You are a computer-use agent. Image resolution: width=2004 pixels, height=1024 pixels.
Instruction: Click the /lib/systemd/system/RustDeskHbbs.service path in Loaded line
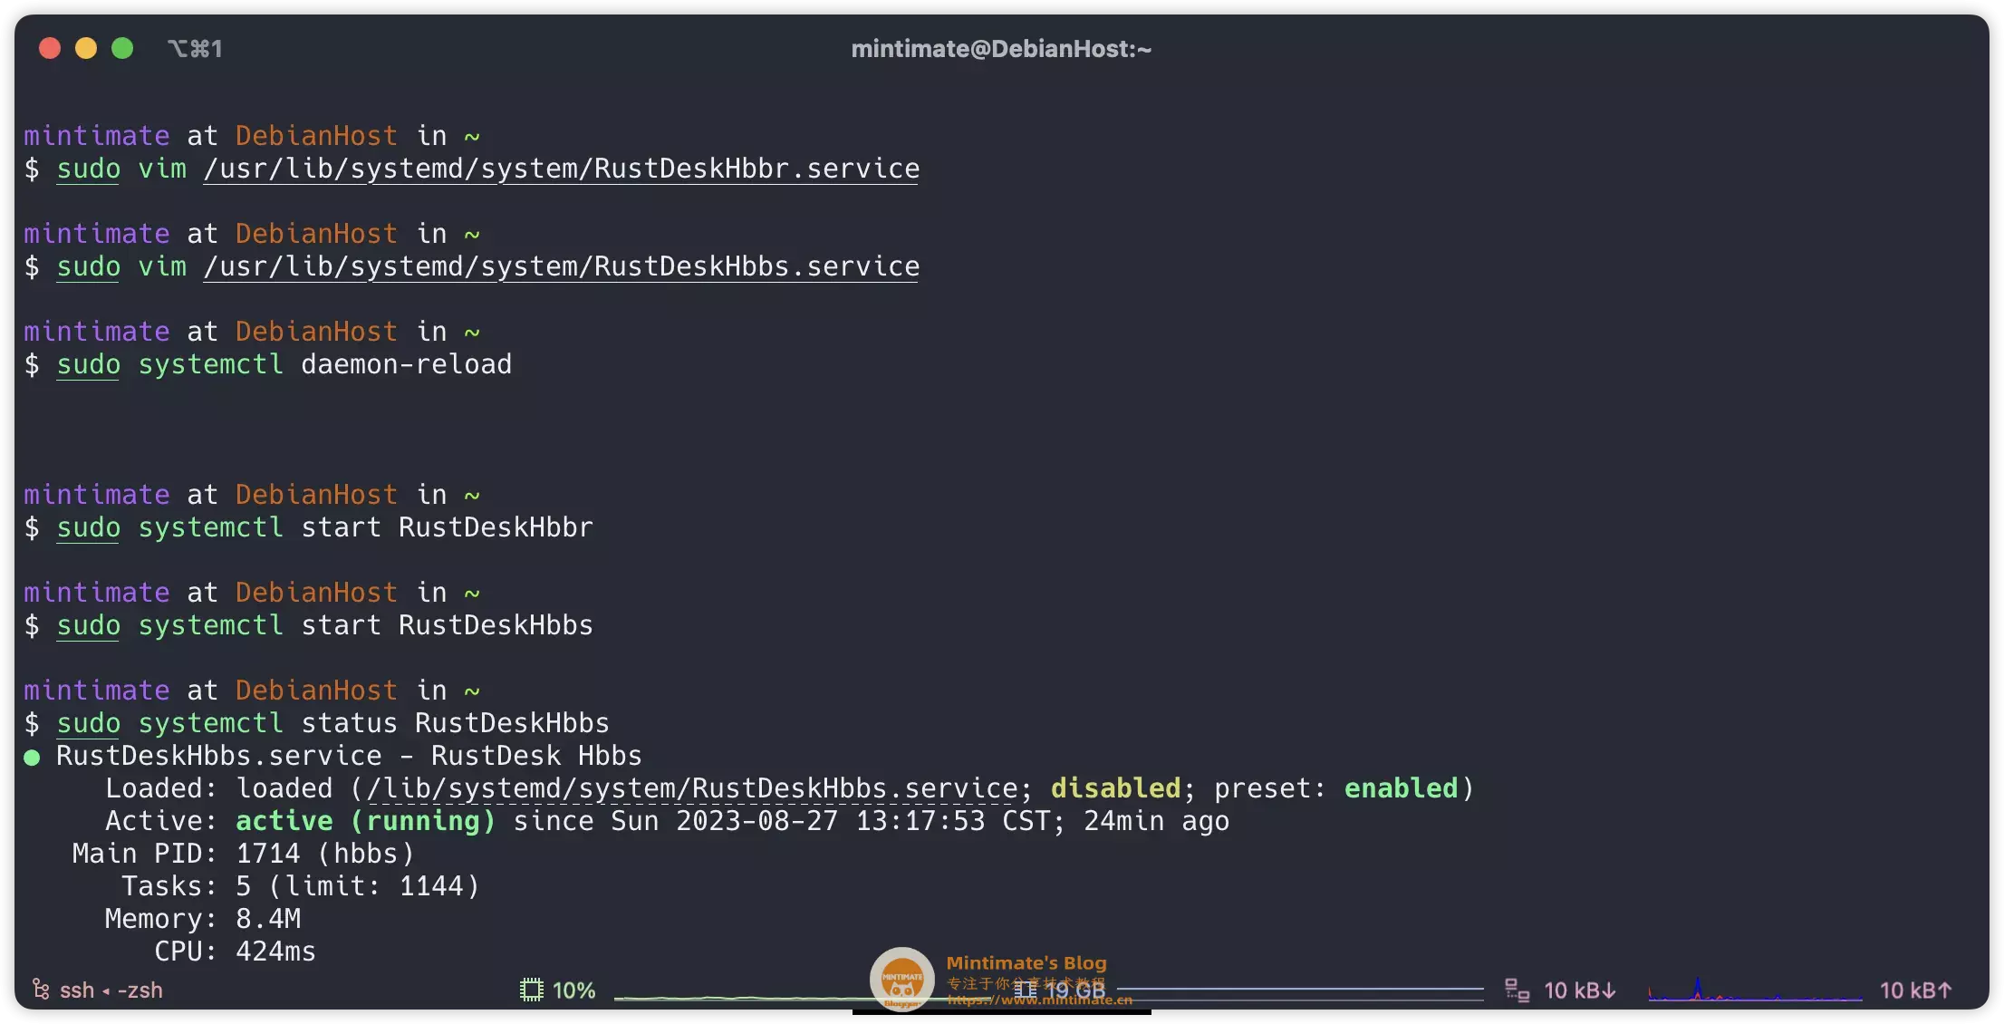(x=692, y=788)
